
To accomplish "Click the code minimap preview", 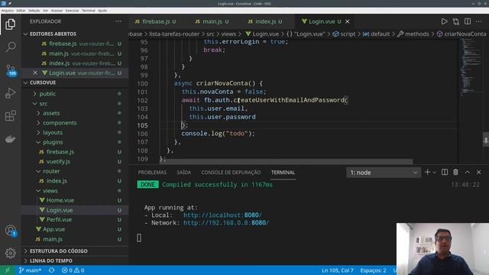I will click(471, 67).
